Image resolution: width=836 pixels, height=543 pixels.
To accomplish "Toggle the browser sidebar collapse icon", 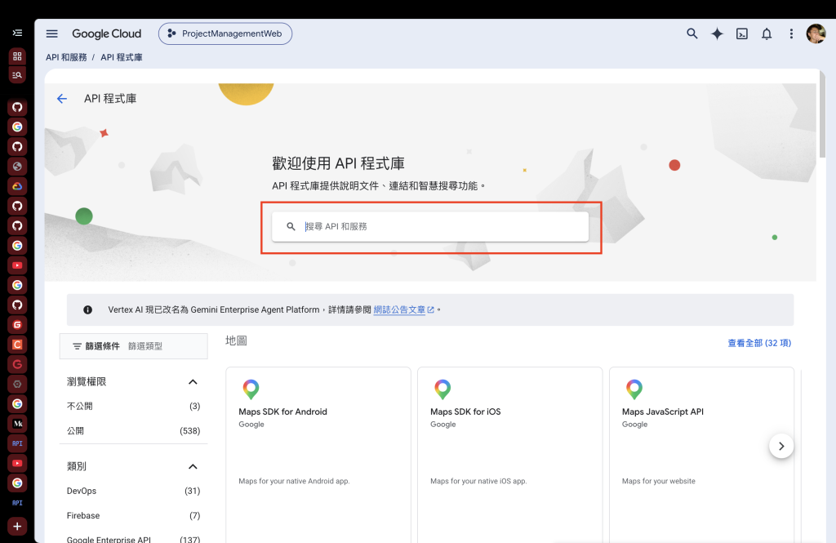I will point(17,33).
